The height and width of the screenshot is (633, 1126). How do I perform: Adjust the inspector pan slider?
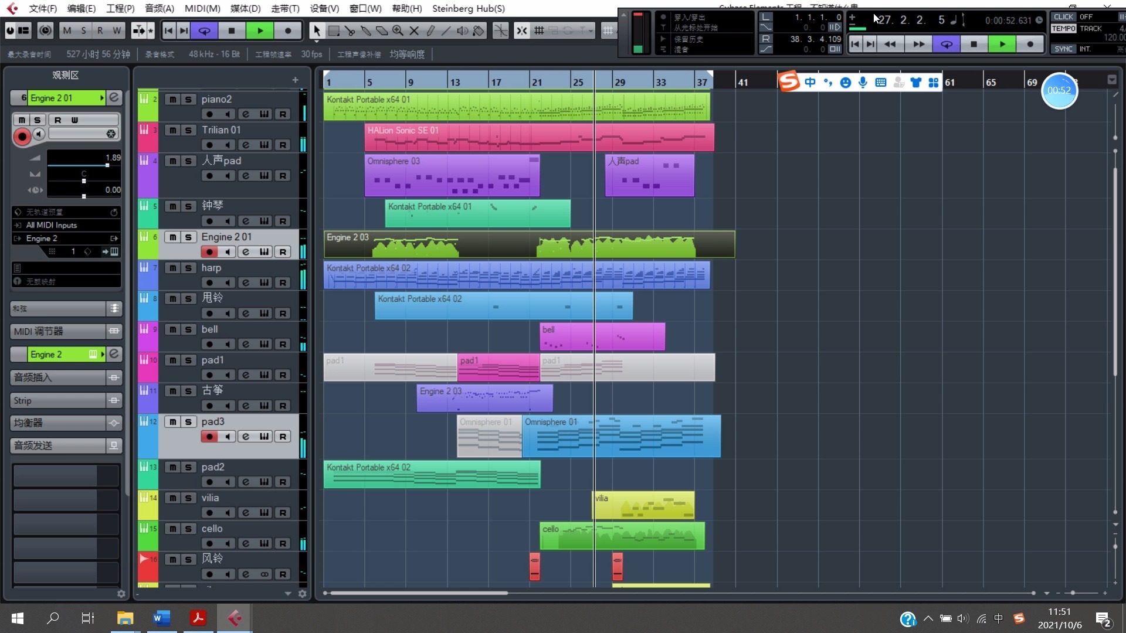pyautogui.click(x=84, y=180)
